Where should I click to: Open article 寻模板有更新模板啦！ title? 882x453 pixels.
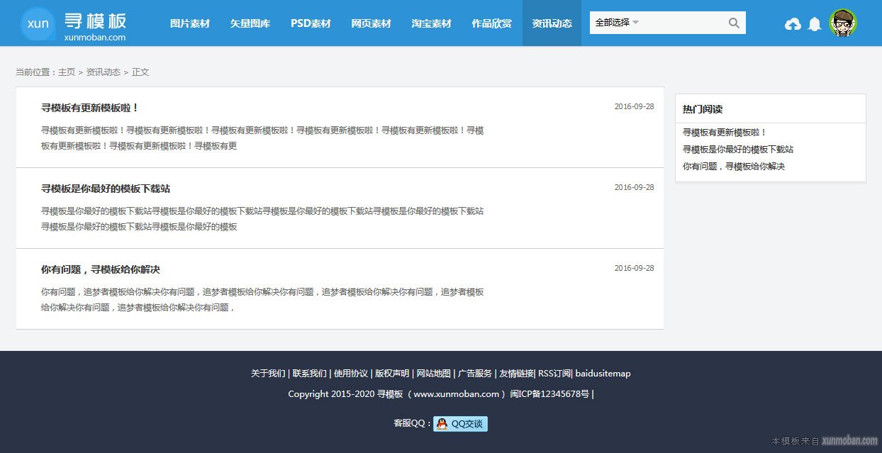click(x=90, y=108)
